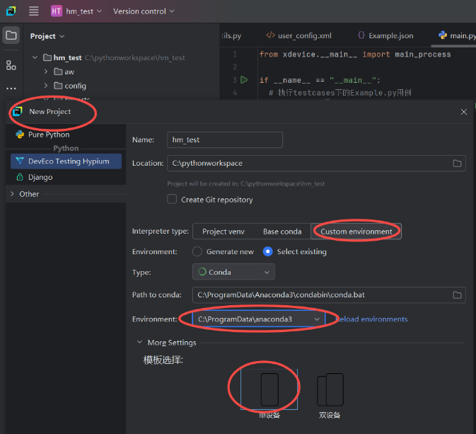This screenshot has height=434, width=476.
Task: Click the Pure Python icon
Action: coord(20,135)
